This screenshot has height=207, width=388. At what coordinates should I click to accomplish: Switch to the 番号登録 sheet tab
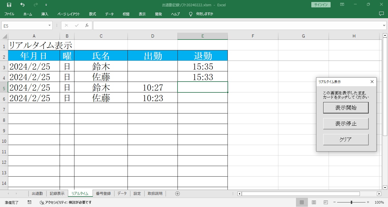point(103,194)
